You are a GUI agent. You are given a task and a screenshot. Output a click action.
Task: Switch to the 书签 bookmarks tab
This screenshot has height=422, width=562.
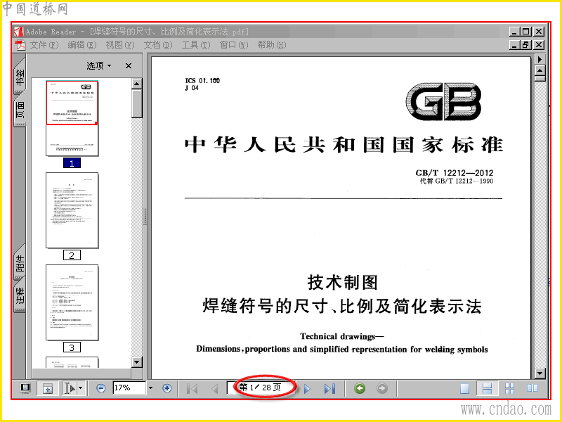[20, 77]
